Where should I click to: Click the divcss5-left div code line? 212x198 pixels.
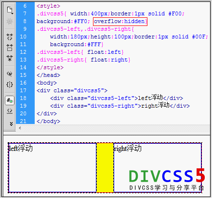(x=117, y=98)
